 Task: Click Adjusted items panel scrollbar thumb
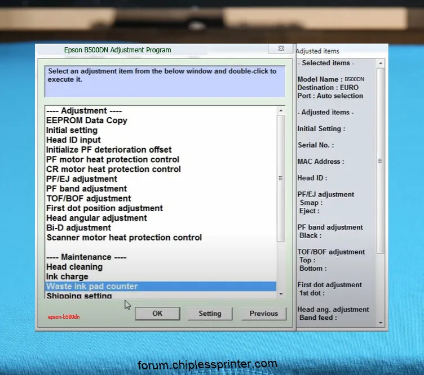pyautogui.click(x=380, y=161)
